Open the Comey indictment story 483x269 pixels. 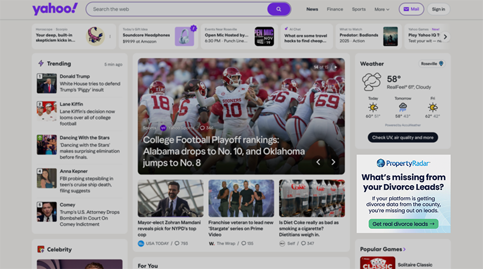click(79, 214)
